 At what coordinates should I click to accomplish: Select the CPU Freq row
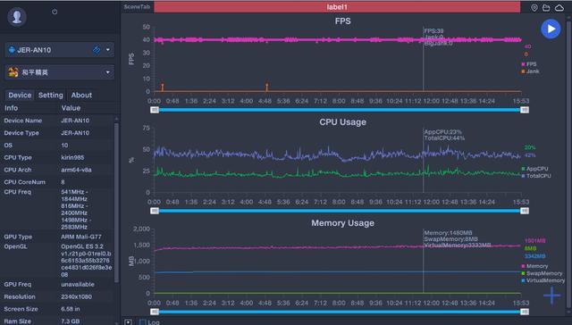coord(57,210)
